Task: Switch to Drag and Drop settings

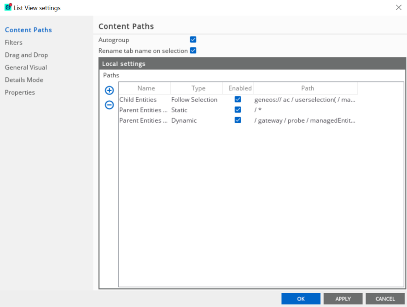Action: click(26, 55)
